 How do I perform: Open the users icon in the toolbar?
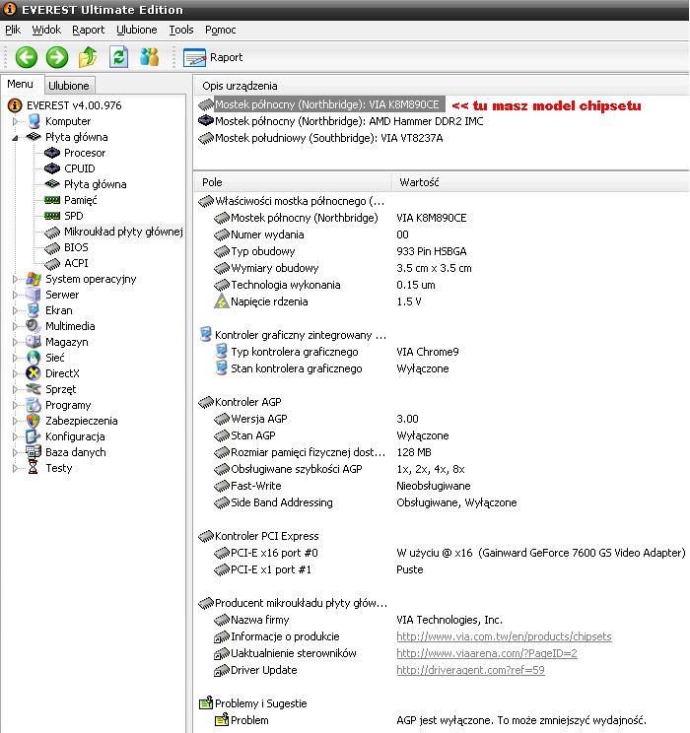coord(149,57)
